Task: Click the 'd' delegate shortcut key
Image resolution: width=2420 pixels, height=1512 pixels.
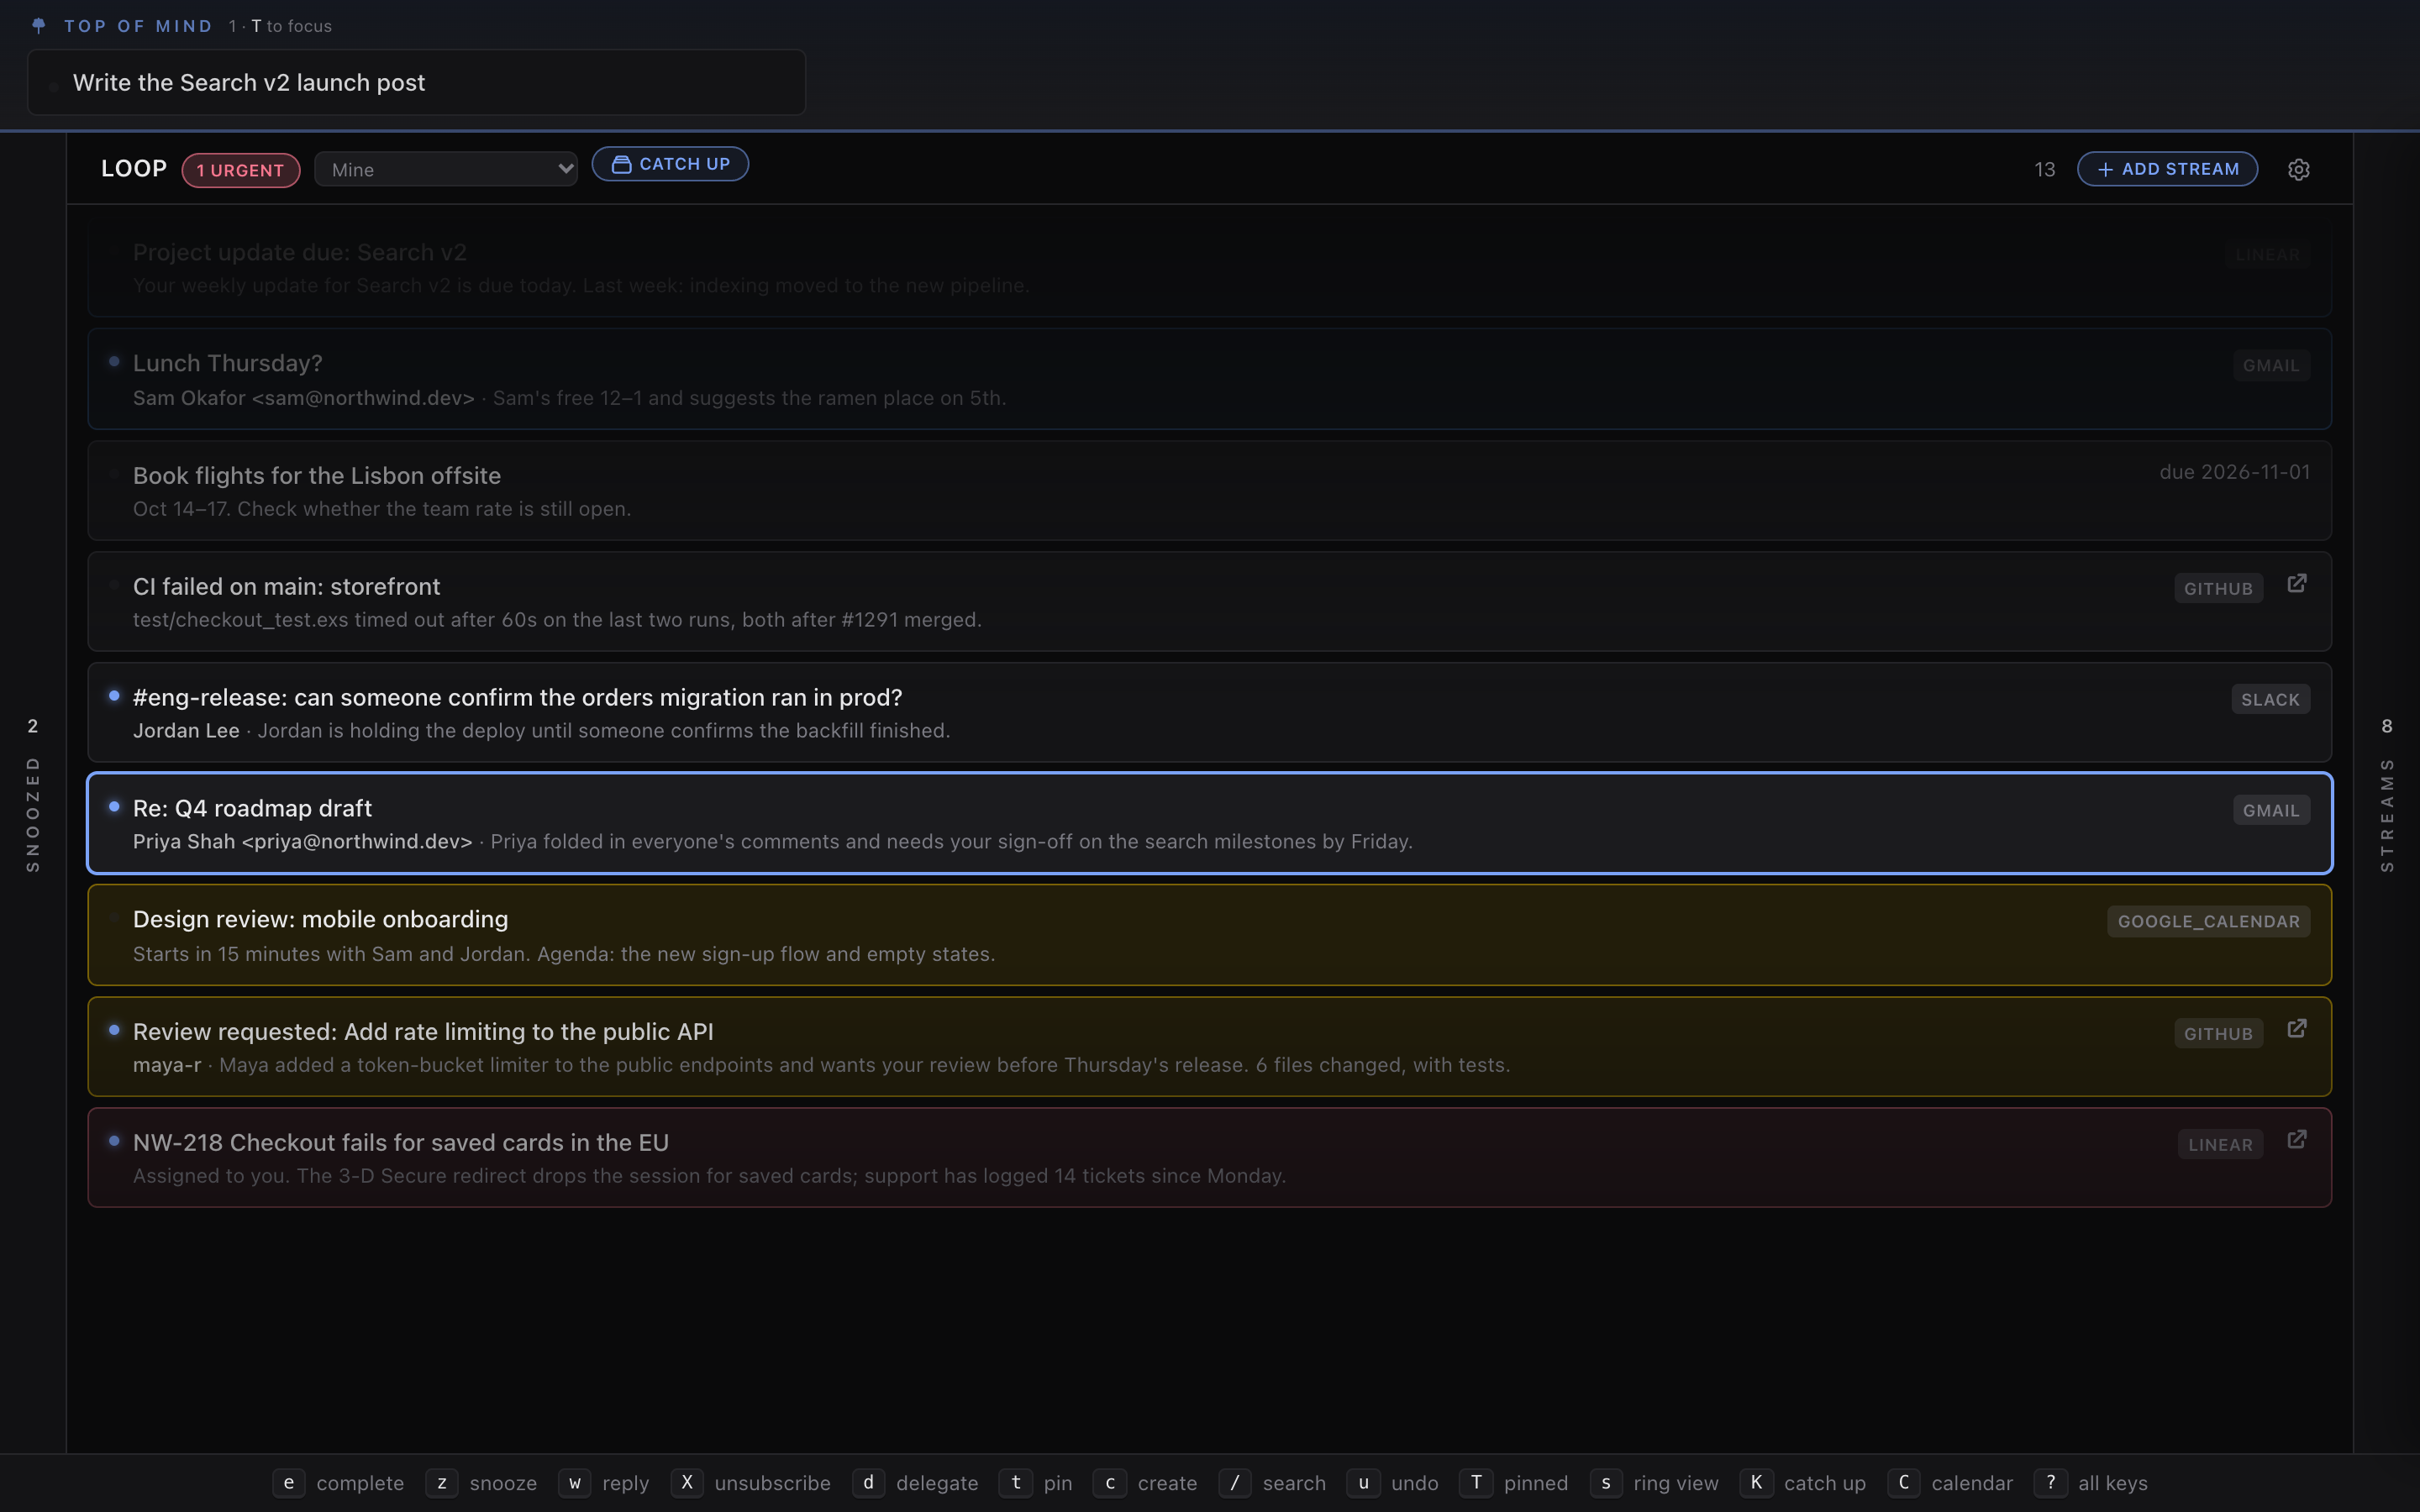Action: coord(868,1482)
